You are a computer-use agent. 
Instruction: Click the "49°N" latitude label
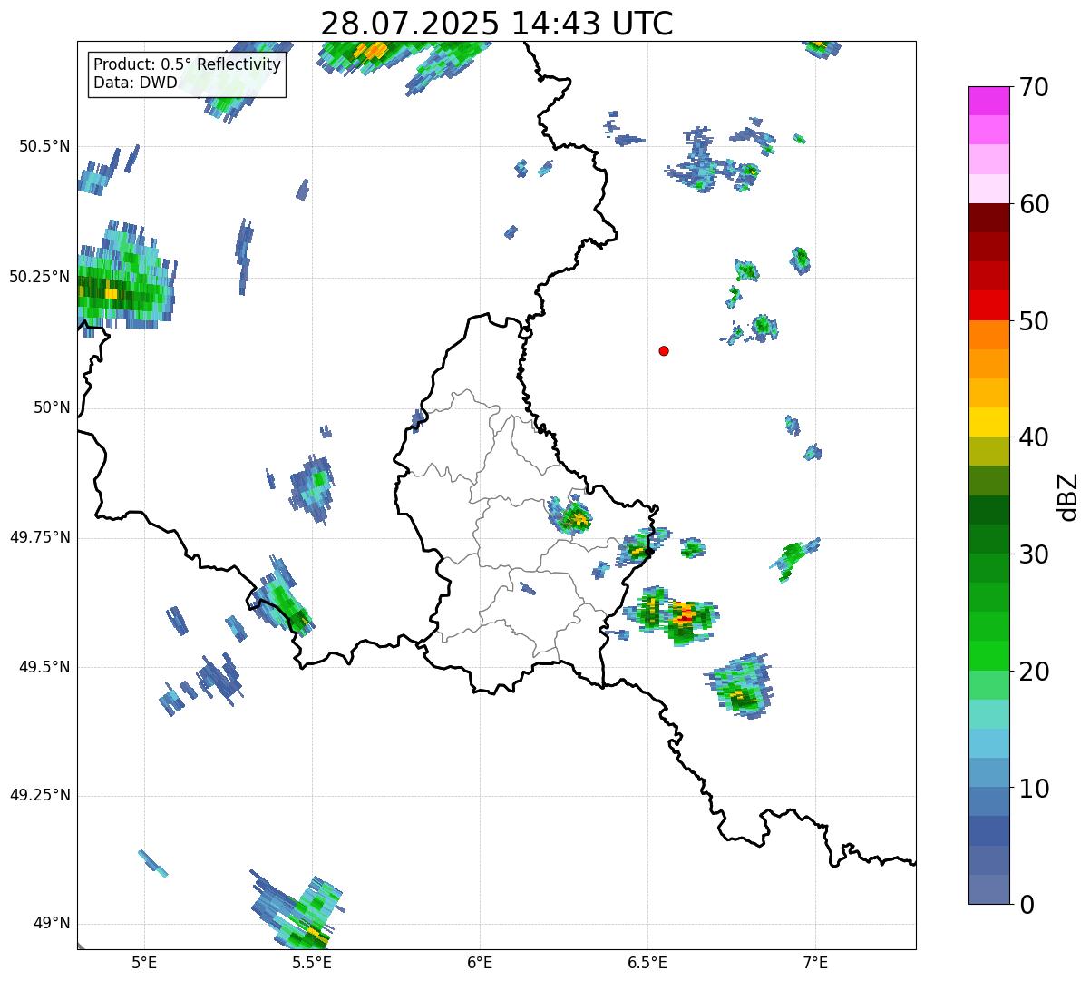(52, 924)
